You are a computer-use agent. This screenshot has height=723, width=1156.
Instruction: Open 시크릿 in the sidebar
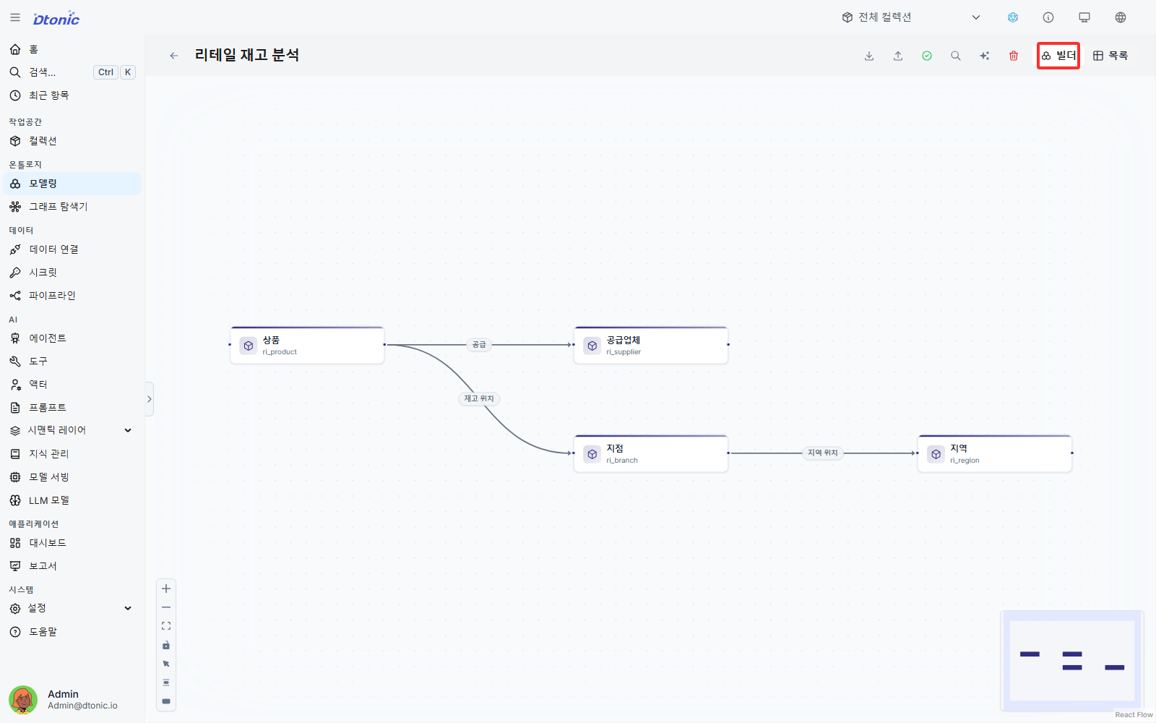tap(72, 273)
